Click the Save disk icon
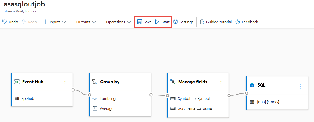This screenshot has height=122, width=314. [x=139, y=22]
